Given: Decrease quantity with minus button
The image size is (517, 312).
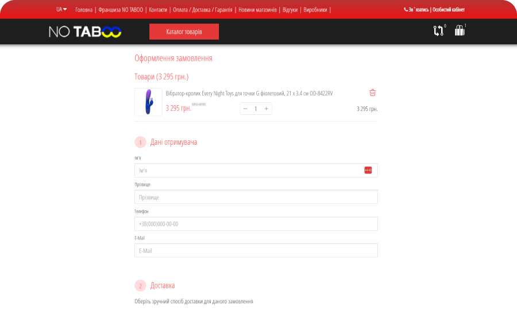Looking at the screenshot, I should pos(245,109).
